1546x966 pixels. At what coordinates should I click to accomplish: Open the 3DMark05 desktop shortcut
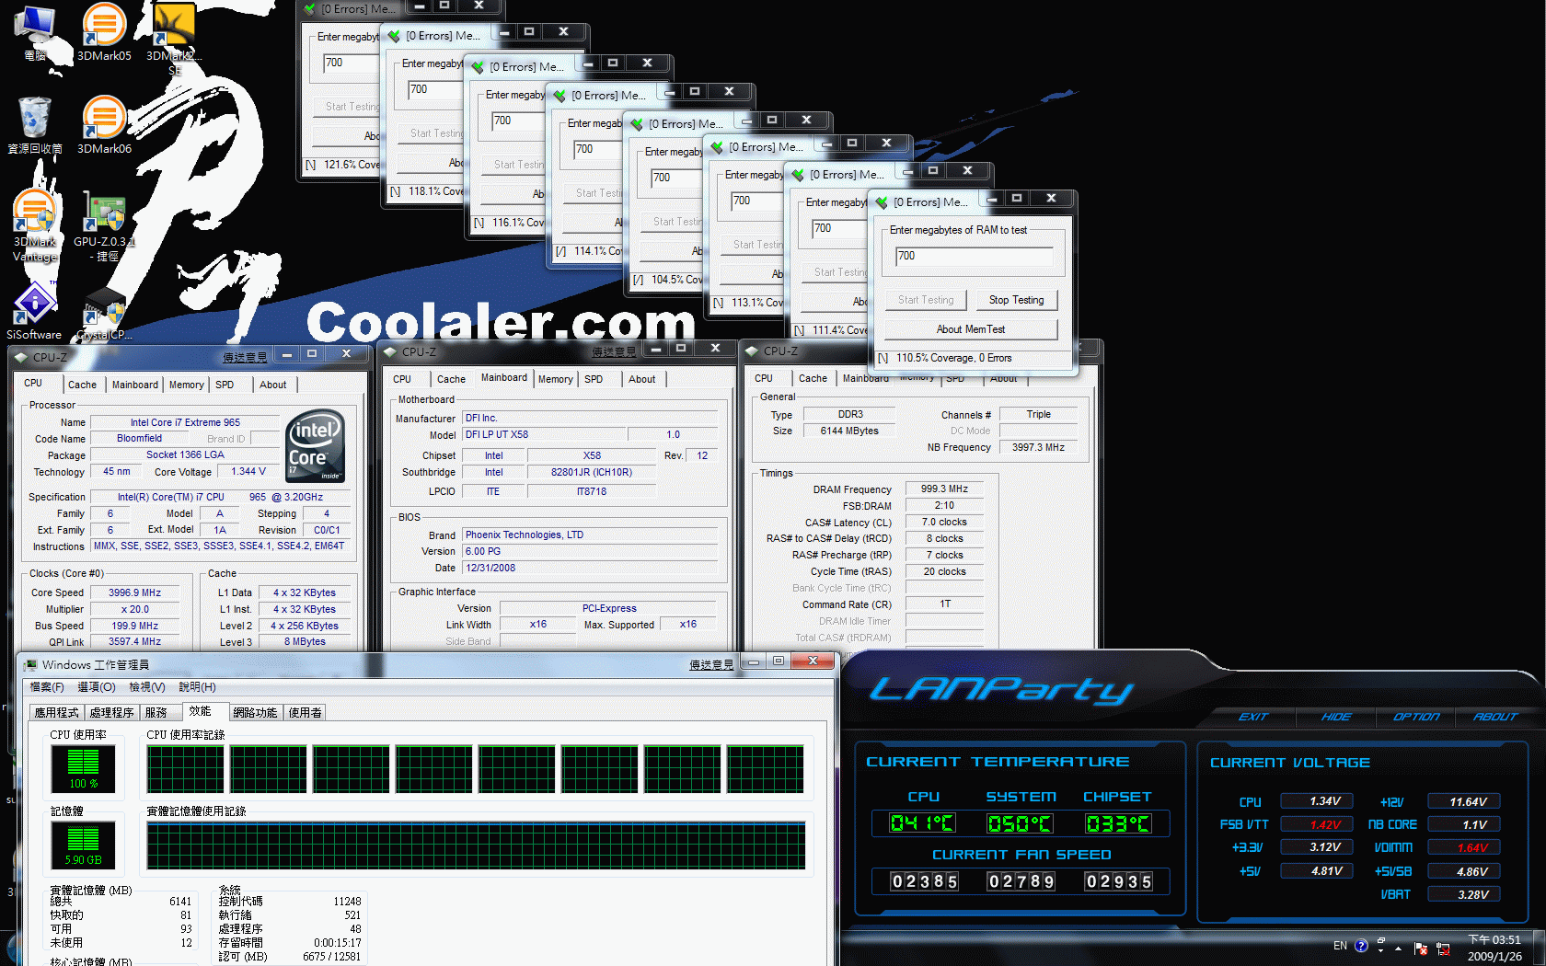pyautogui.click(x=104, y=32)
